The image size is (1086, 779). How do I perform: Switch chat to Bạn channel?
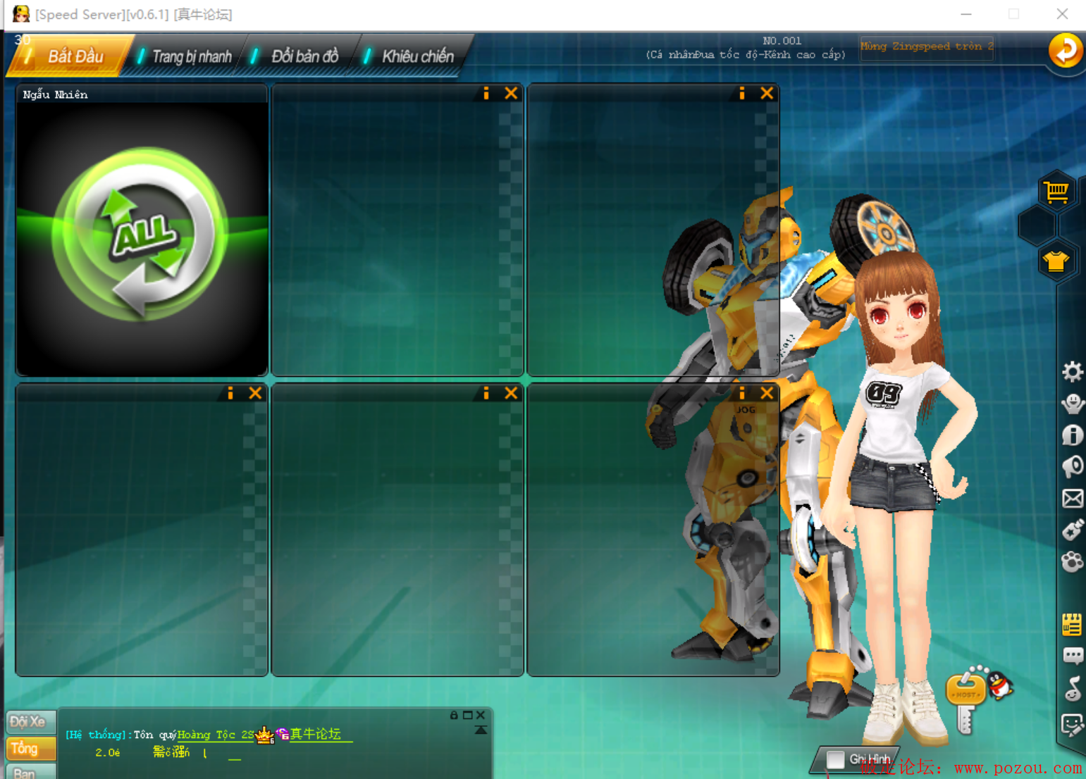pos(30,772)
